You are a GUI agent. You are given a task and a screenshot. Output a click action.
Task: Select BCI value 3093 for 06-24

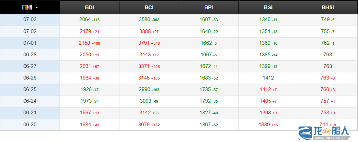click(145, 101)
